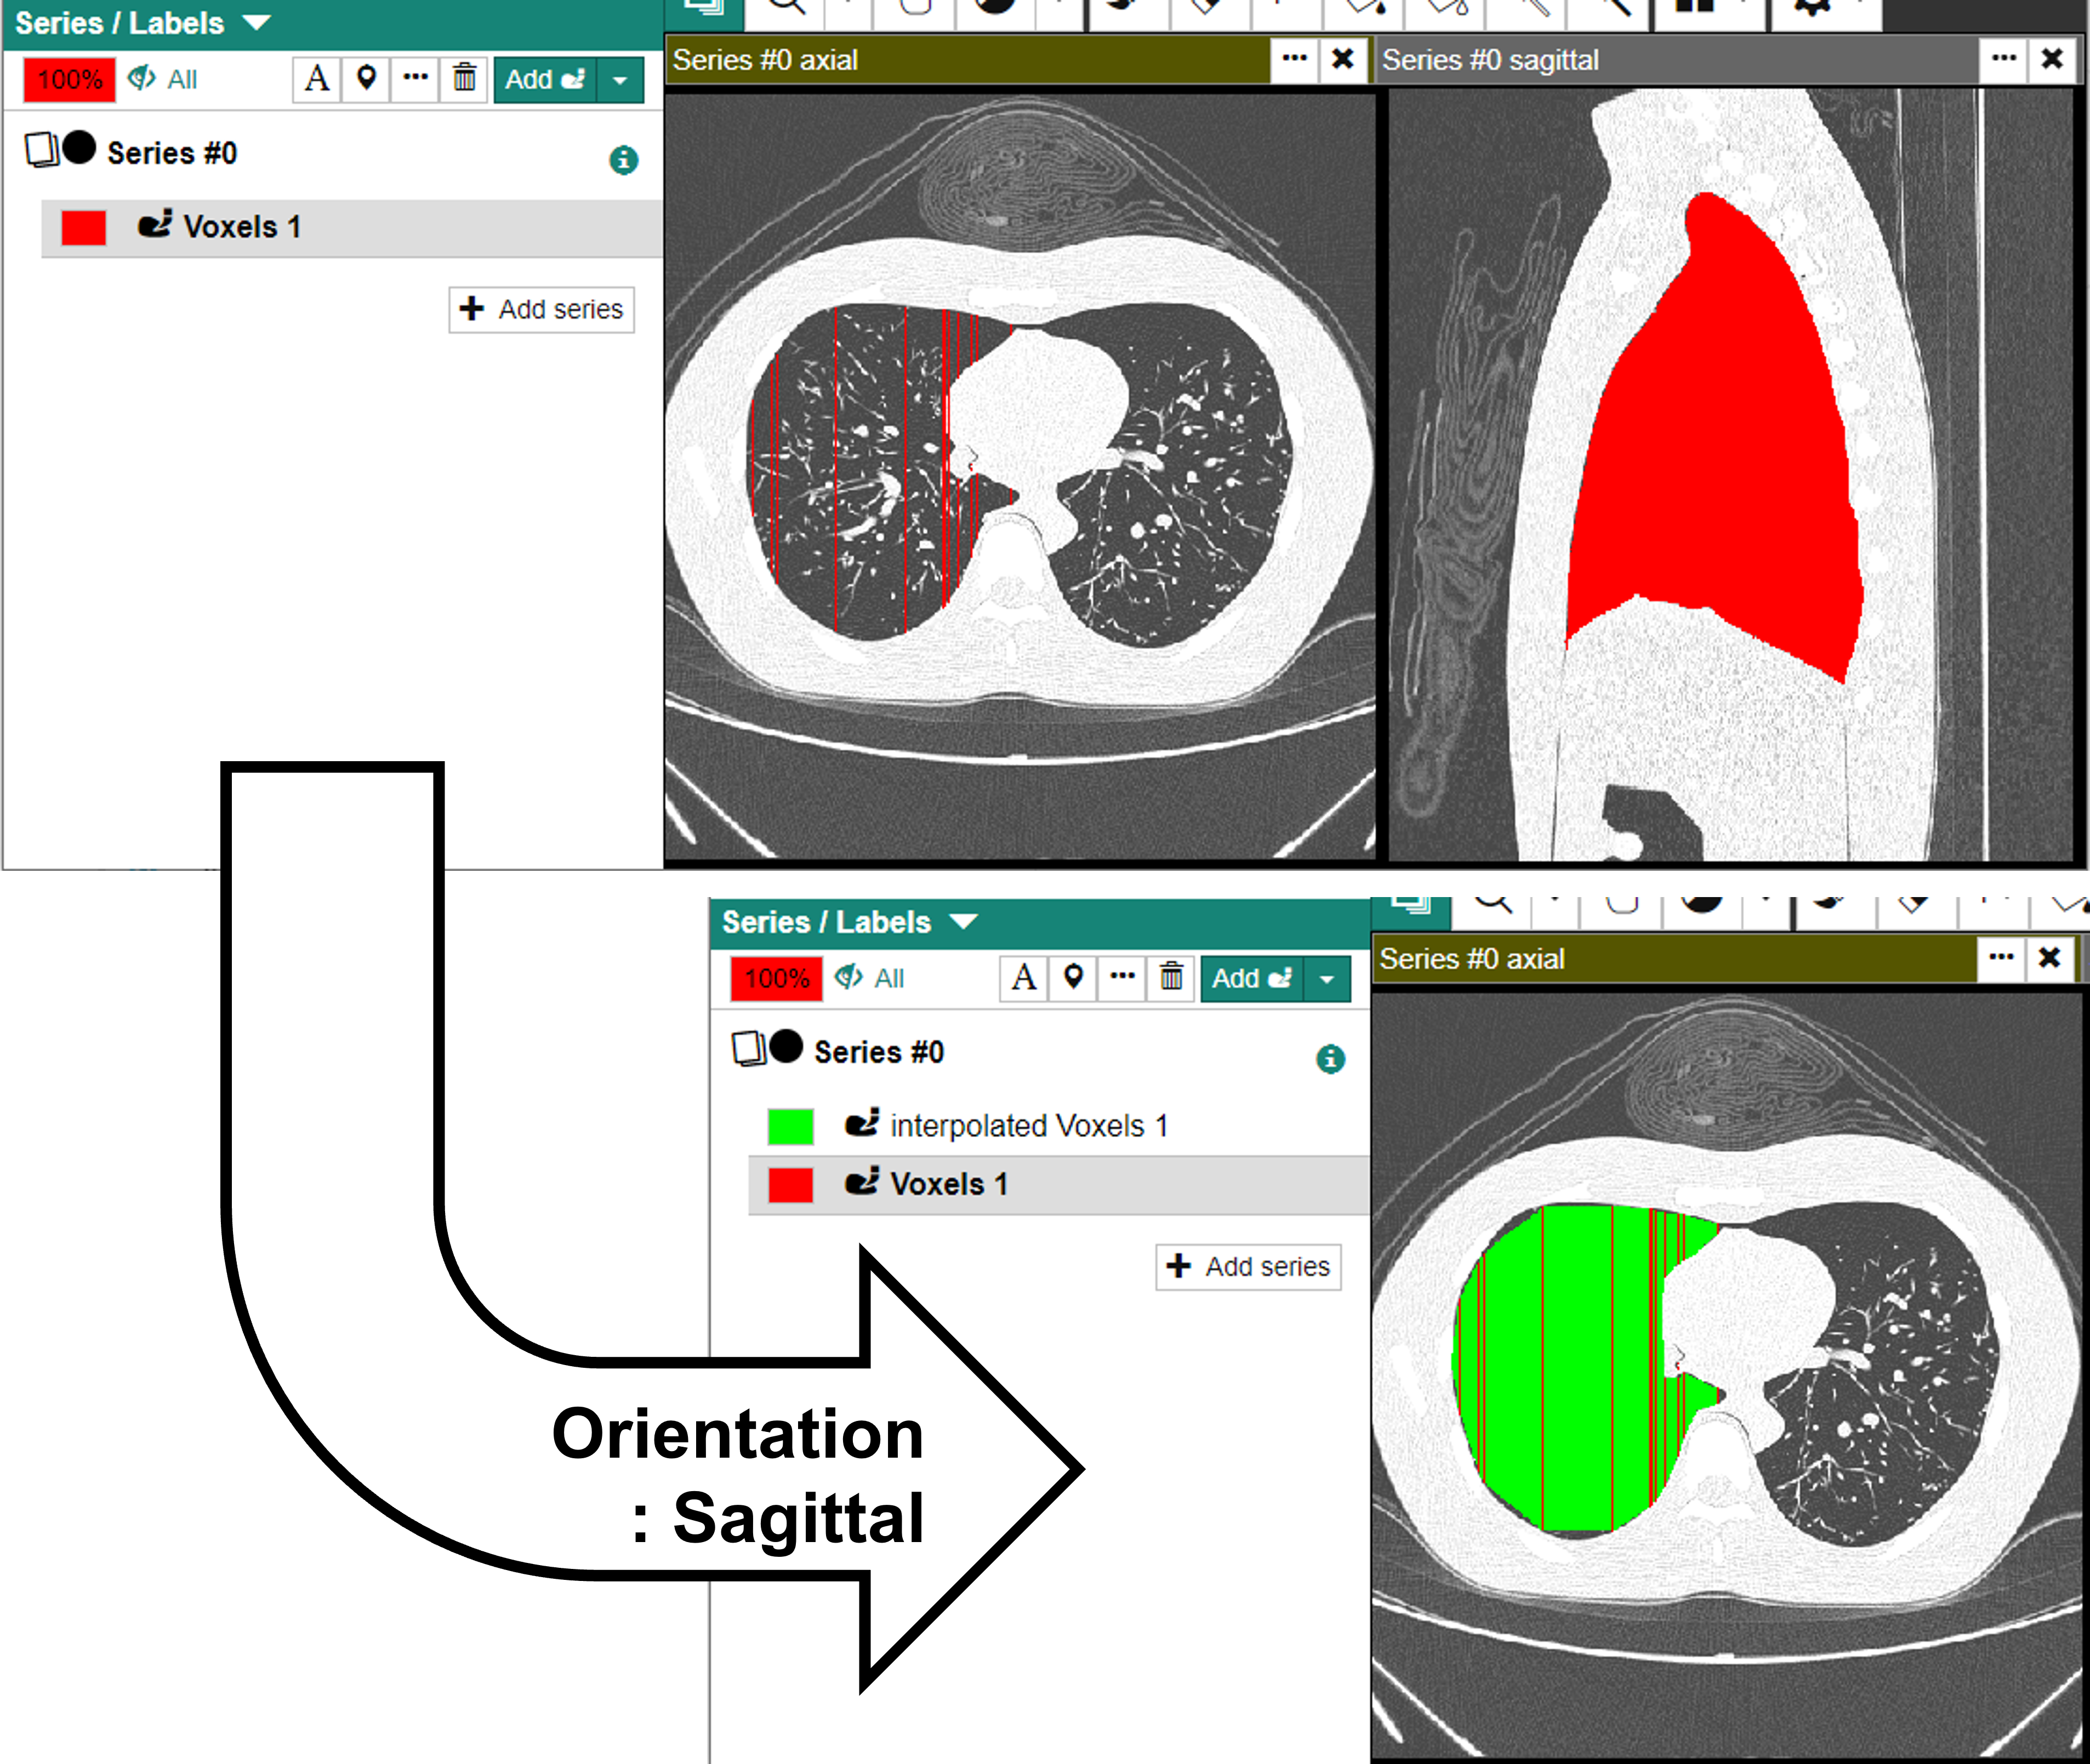This screenshot has width=2090, height=1764.
Task: Expand the dropdown arrow next to the lower Add button
Action: tap(1327, 979)
